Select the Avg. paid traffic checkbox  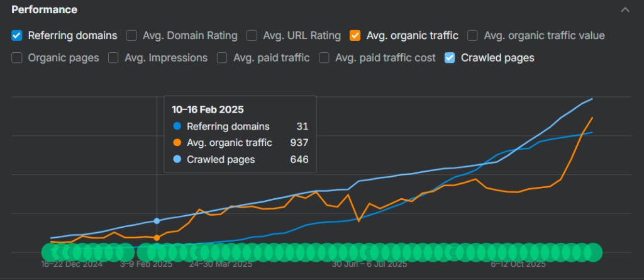pyautogui.click(x=222, y=58)
